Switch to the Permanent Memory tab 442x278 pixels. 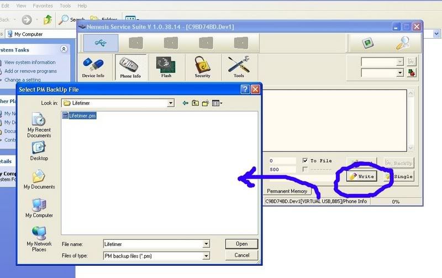coord(287,191)
